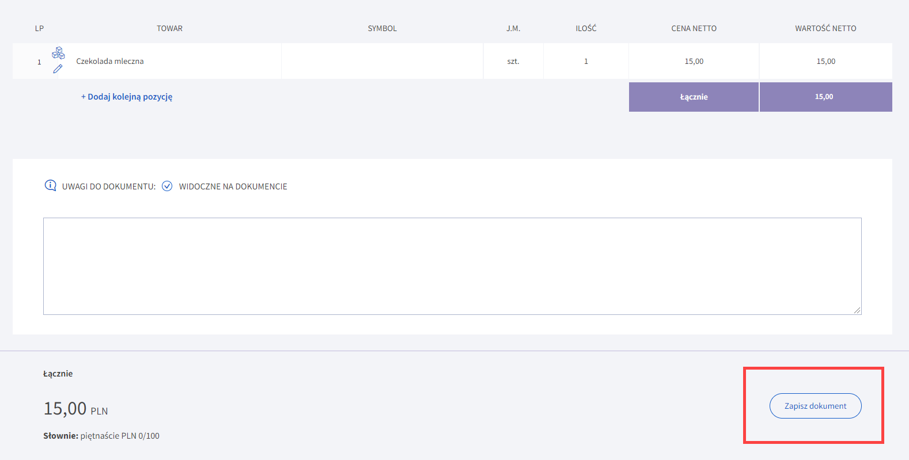
Task: Click the Czekolada mleczna product name
Action: pyautogui.click(x=110, y=61)
